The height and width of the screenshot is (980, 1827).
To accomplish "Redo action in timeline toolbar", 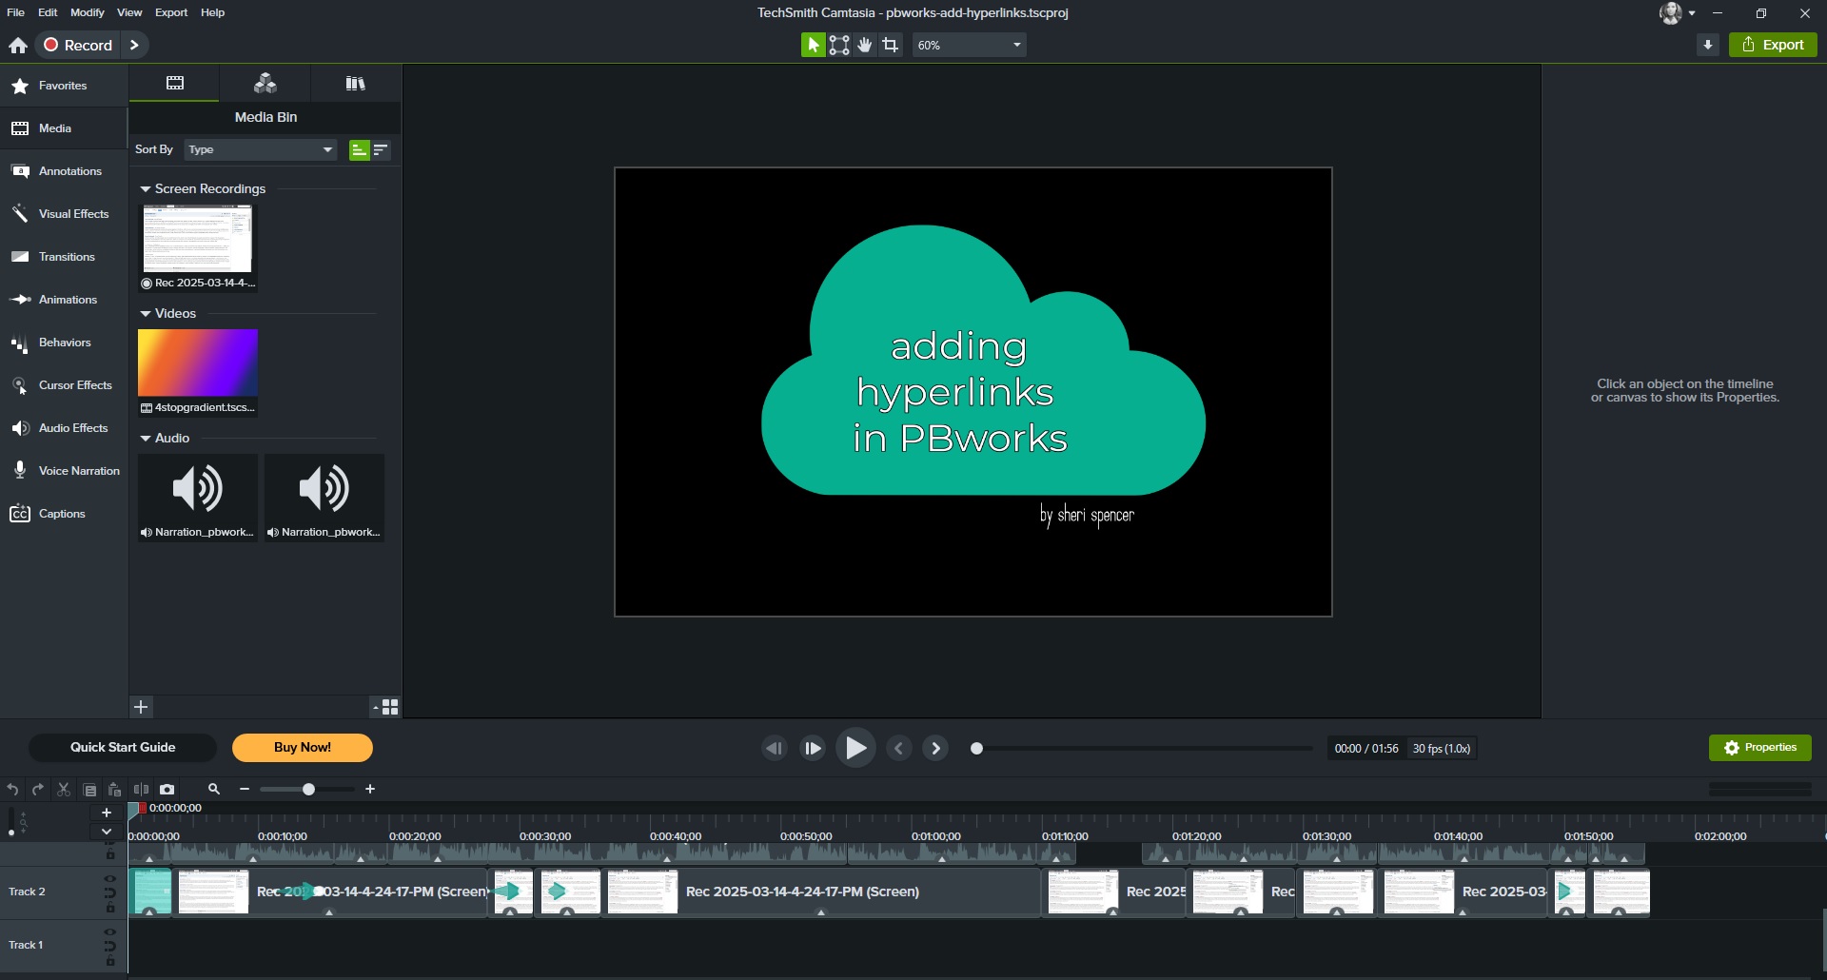I will point(38,790).
